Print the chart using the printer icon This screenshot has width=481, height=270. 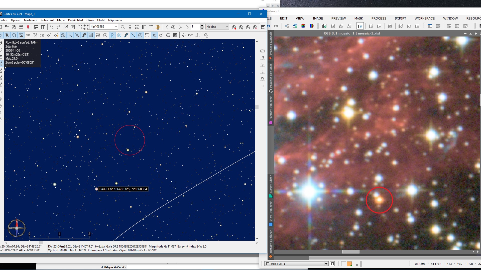click(x=21, y=27)
